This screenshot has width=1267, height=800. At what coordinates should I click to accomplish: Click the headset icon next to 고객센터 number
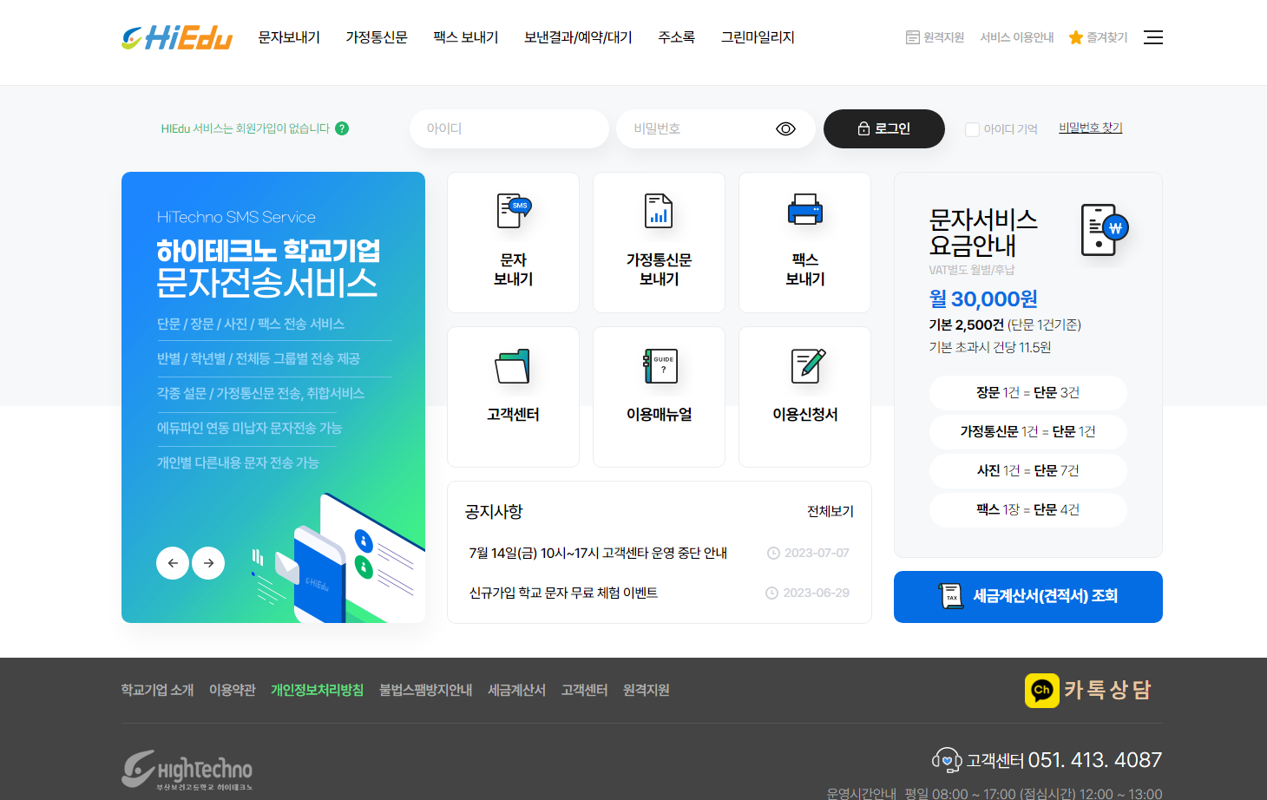point(947,758)
